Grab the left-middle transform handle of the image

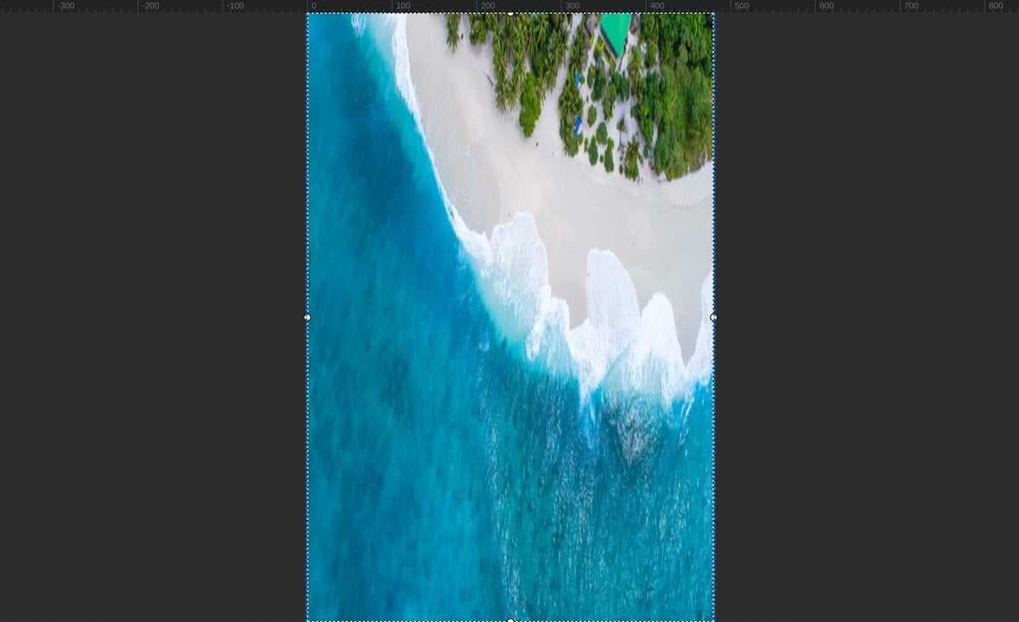pos(307,317)
